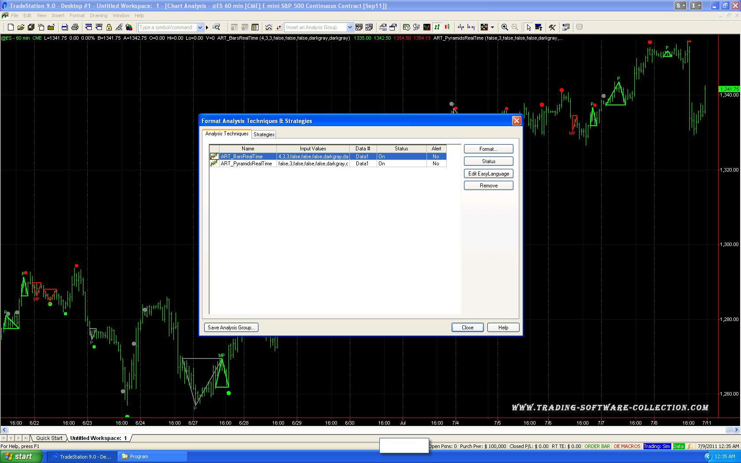Open the Format menu in menu bar
This screenshot has width=741, height=463.
pos(77,15)
